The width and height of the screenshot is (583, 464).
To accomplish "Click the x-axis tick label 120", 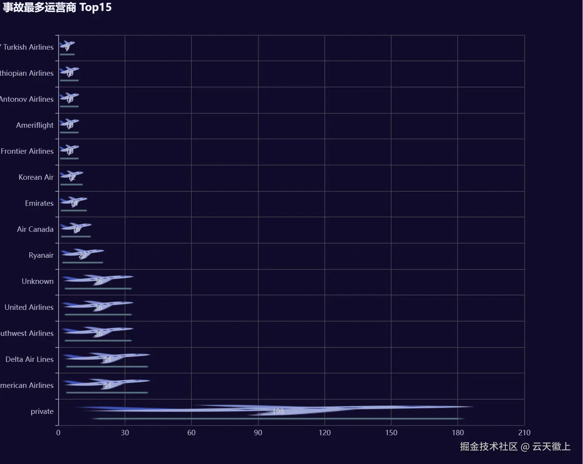I will pos(325,433).
